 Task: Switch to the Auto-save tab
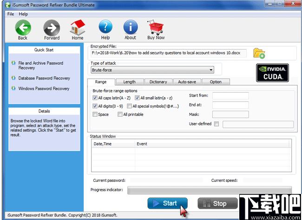[187, 82]
